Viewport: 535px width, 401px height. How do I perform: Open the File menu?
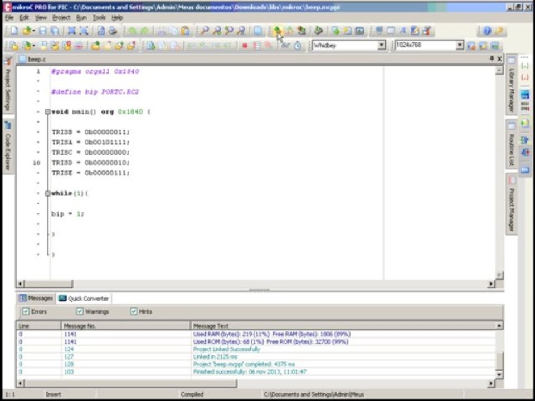[9, 18]
